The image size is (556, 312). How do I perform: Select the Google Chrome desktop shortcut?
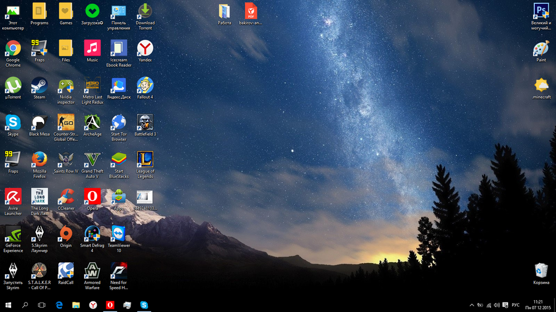pyautogui.click(x=13, y=49)
